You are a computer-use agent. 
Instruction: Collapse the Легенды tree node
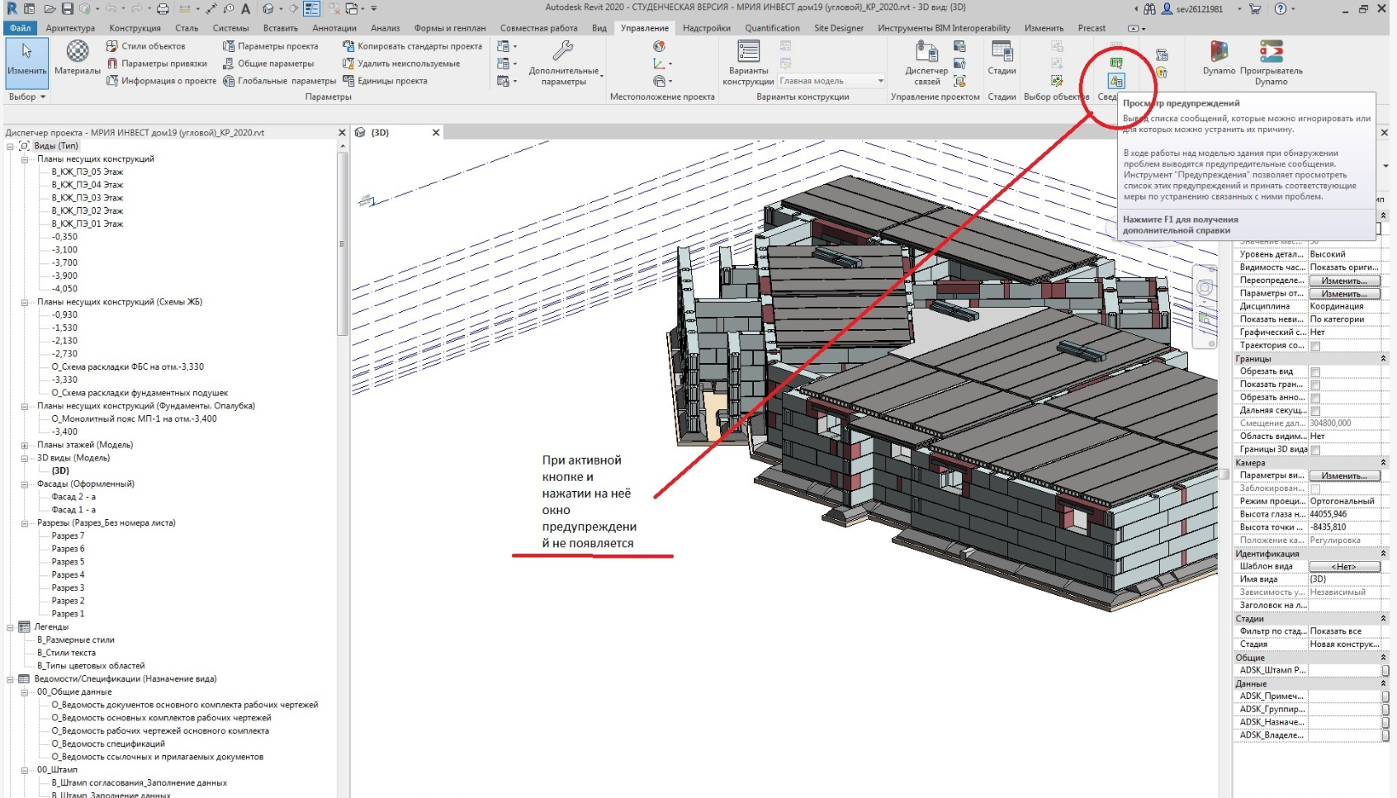11,627
